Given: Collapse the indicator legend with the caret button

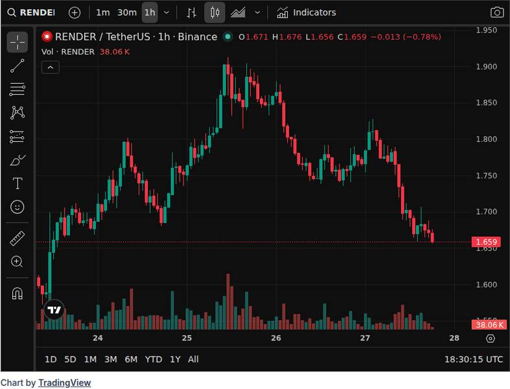Looking at the screenshot, I should pyautogui.click(x=51, y=67).
